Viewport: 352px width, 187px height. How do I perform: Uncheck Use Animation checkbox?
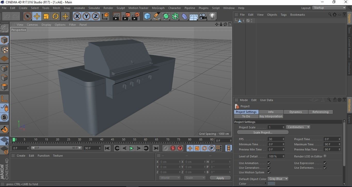pyautogui.click(x=269, y=163)
